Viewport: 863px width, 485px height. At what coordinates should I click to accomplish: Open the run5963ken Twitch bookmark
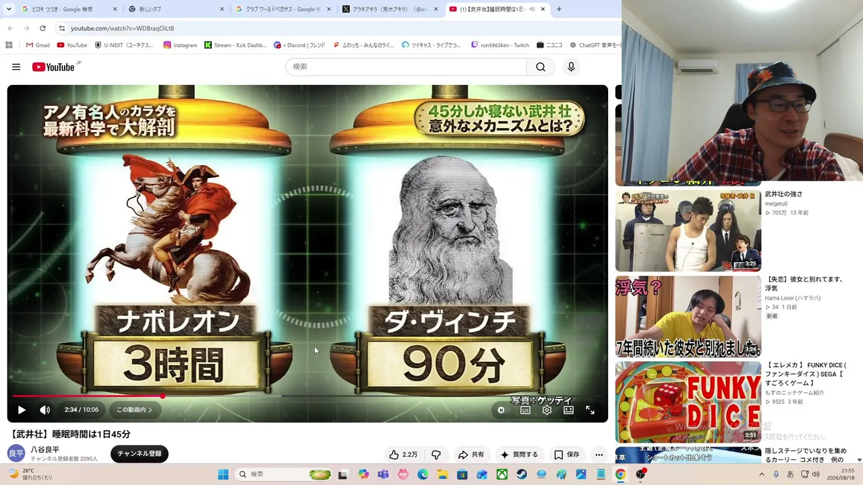(500, 45)
